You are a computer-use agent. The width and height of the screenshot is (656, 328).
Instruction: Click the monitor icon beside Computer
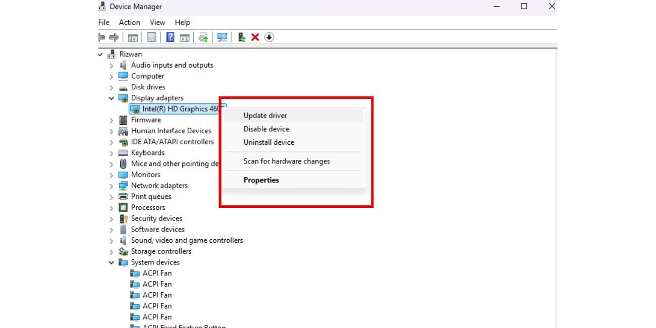click(123, 76)
